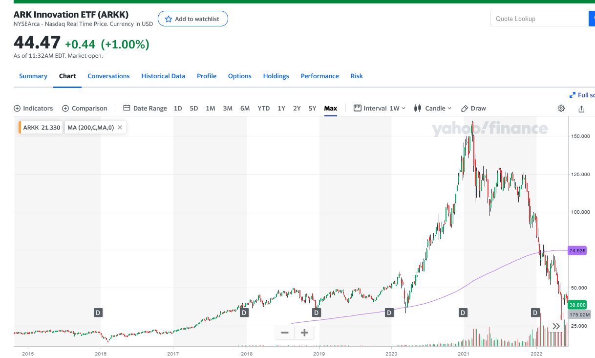595x358 pixels.
Task: Open the Historical Data tab
Action: tap(163, 76)
